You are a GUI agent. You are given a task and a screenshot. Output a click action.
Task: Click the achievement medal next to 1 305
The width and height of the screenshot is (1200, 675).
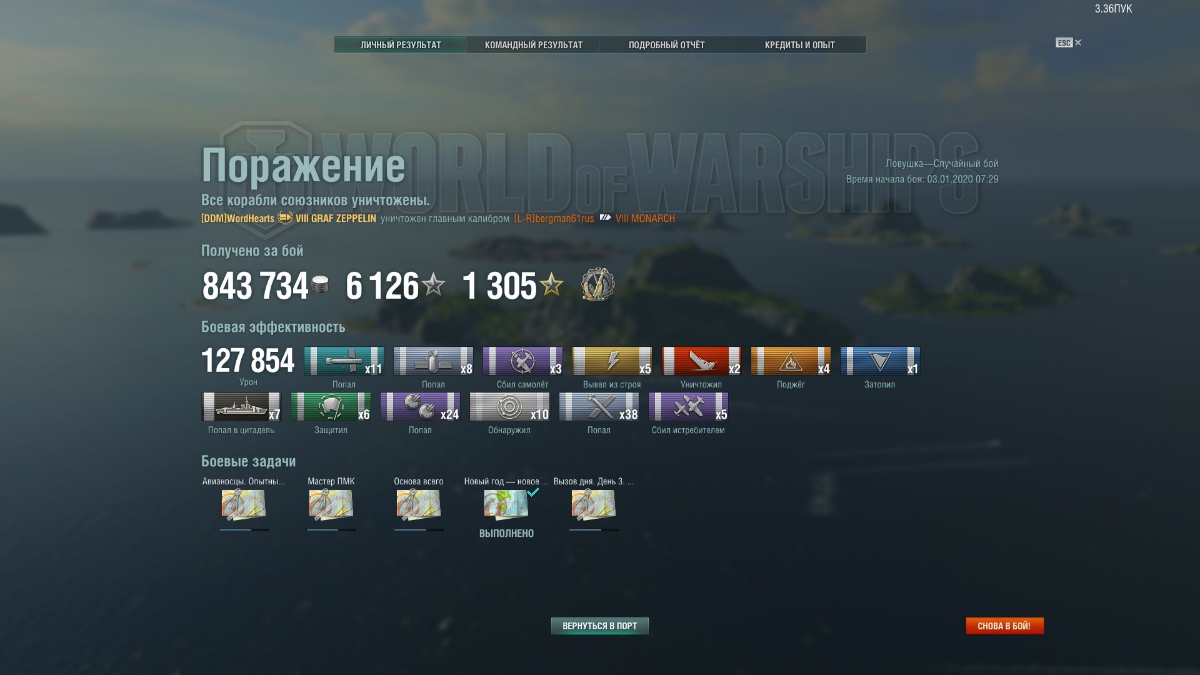tap(597, 285)
